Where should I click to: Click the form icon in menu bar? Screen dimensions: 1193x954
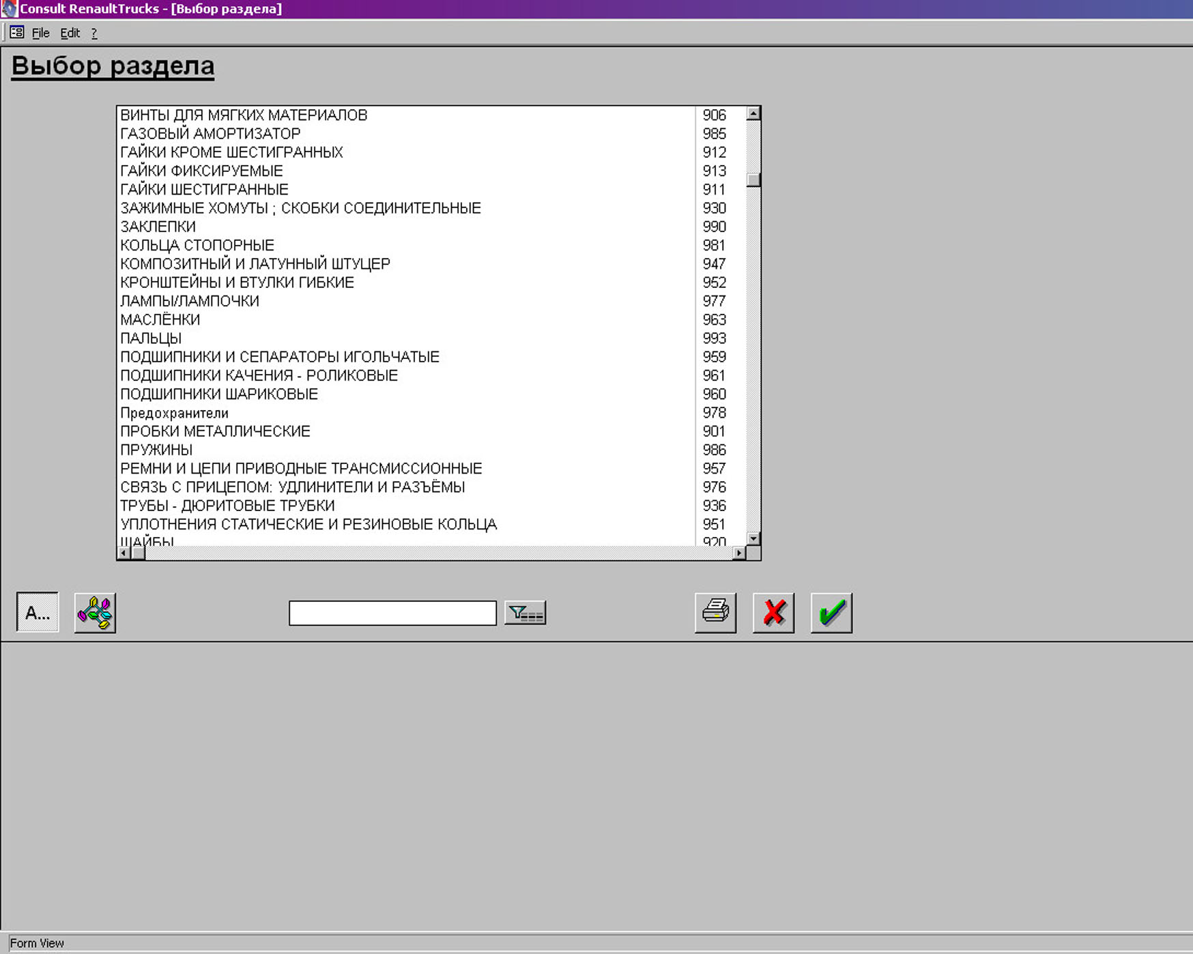click(17, 33)
